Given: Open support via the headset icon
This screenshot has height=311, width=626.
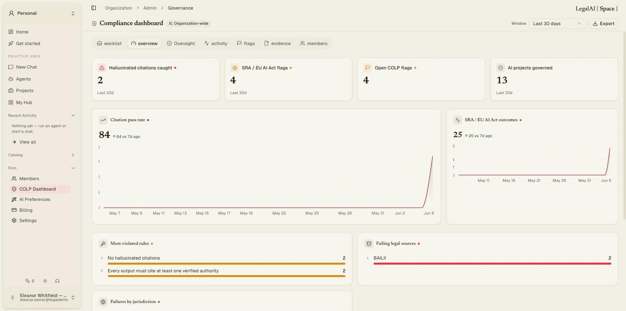Looking at the screenshot, I should point(57,281).
